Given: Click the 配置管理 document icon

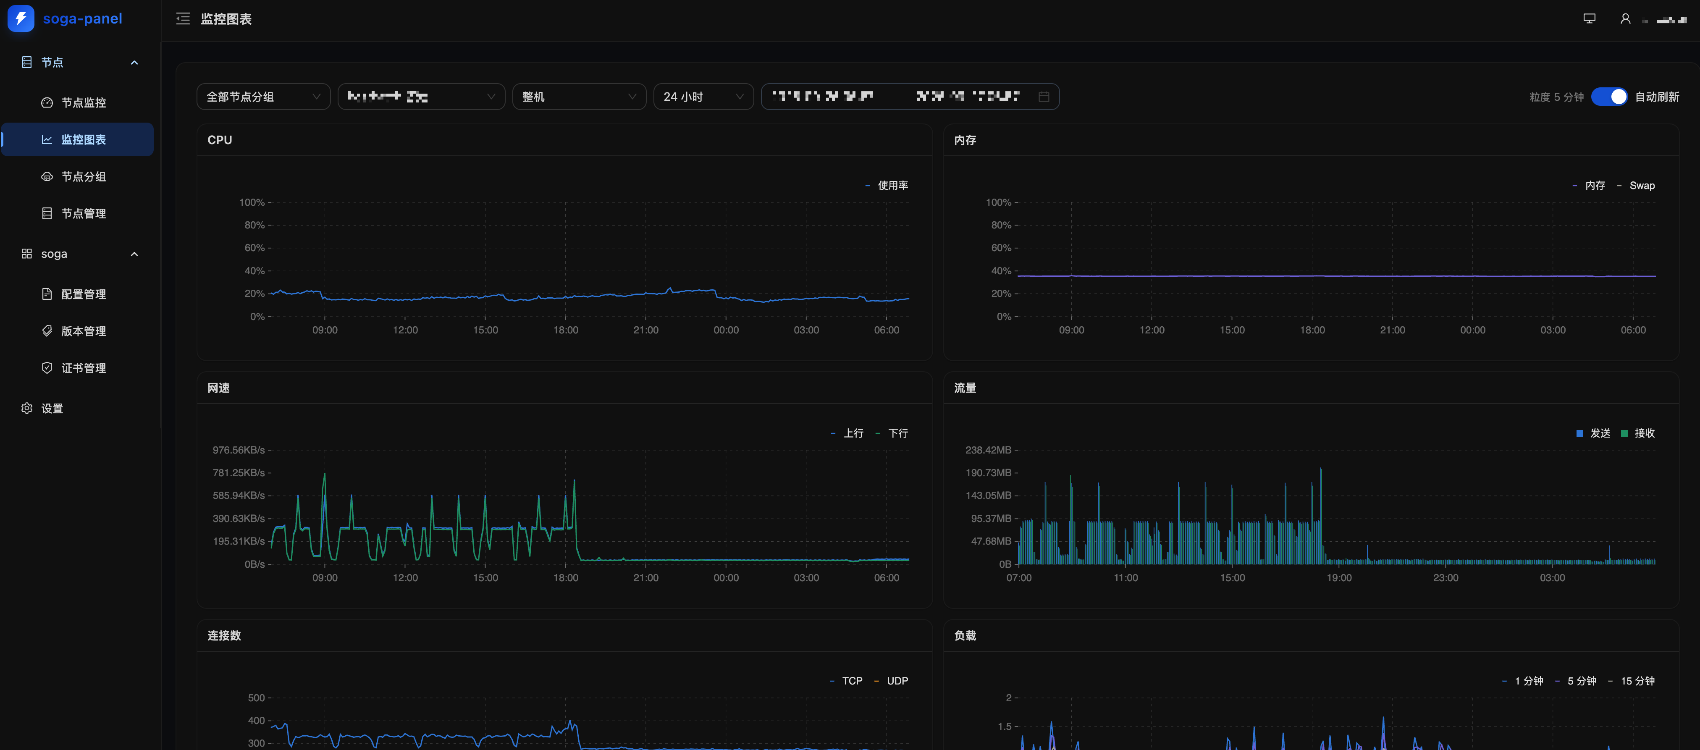Looking at the screenshot, I should tap(47, 294).
